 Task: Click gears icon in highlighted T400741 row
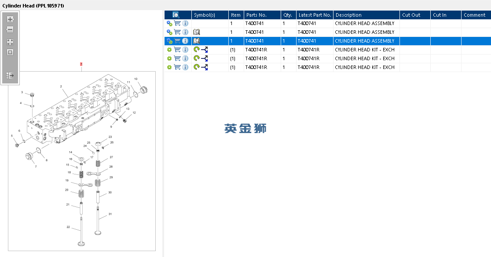pos(169,41)
